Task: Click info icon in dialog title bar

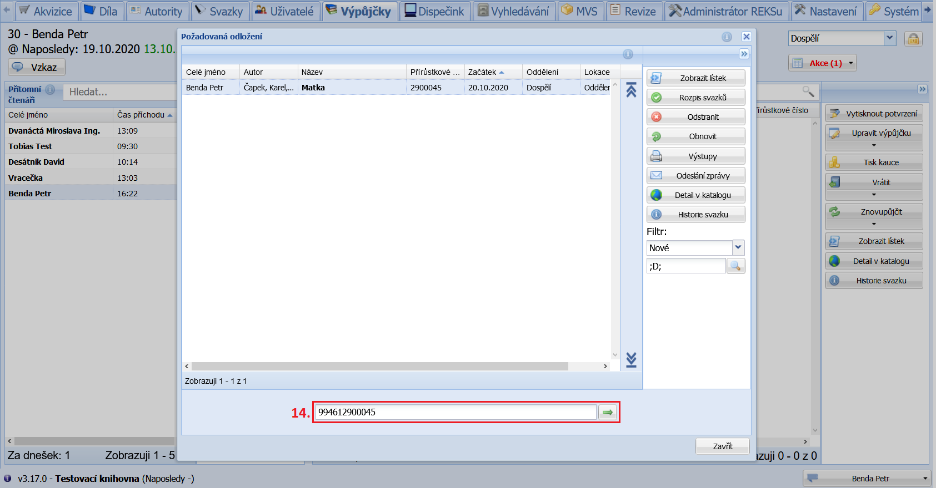Action: (727, 37)
